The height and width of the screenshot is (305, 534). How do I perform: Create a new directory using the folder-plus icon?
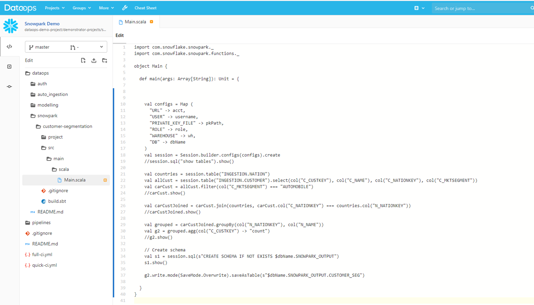pos(104,60)
